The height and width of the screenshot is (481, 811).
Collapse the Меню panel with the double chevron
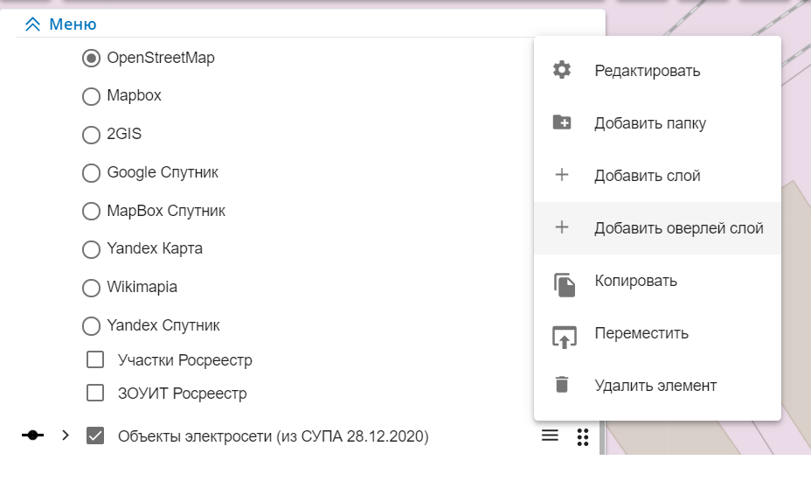(x=33, y=24)
